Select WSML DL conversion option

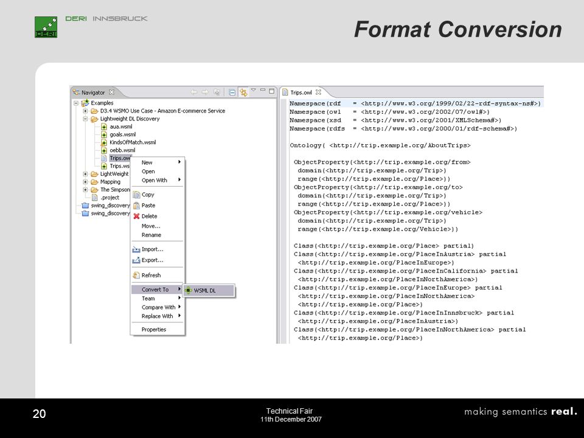click(x=209, y=291)
